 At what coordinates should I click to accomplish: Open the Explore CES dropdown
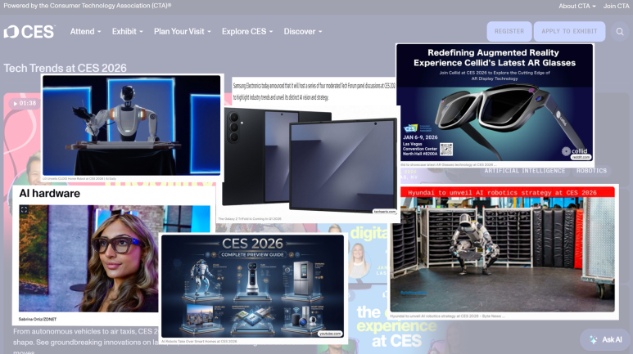pyautogui.click(x=247, y=31)
